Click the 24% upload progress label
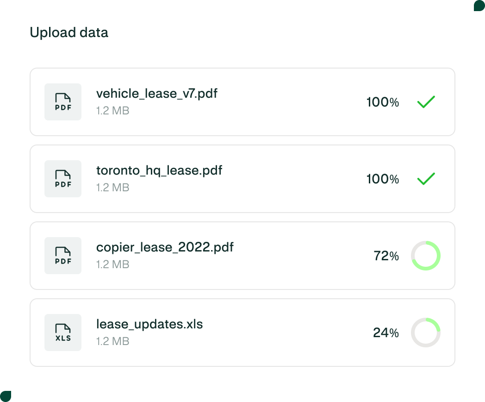 (386, 333)
